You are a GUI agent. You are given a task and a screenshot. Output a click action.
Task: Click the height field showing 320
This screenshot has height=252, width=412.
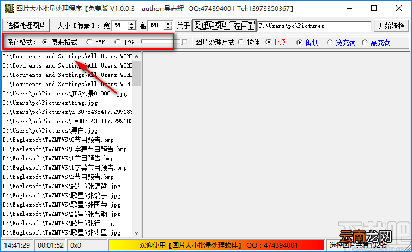click(156, 26)
